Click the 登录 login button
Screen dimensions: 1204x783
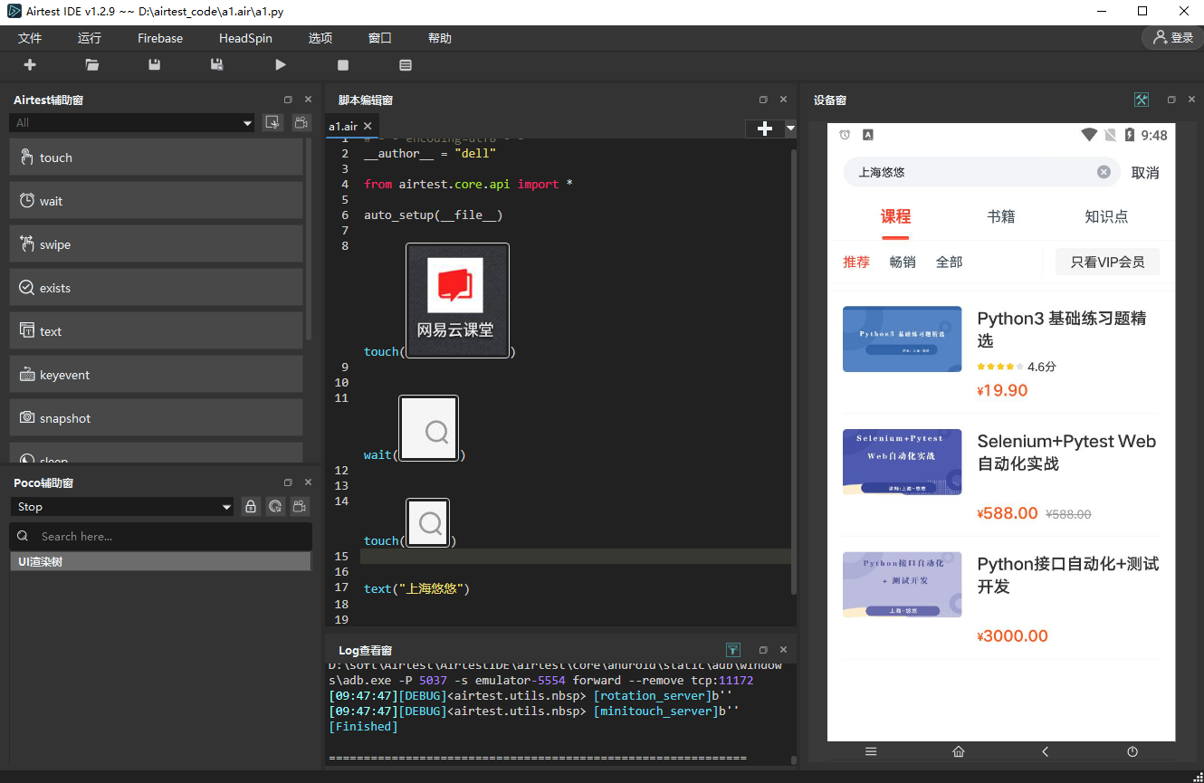1172,38
